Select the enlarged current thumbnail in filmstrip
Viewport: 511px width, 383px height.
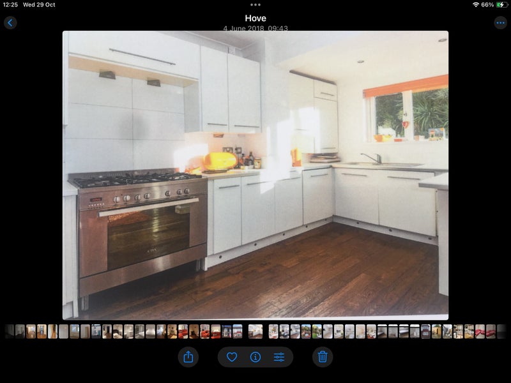click(x=256, y=331)
